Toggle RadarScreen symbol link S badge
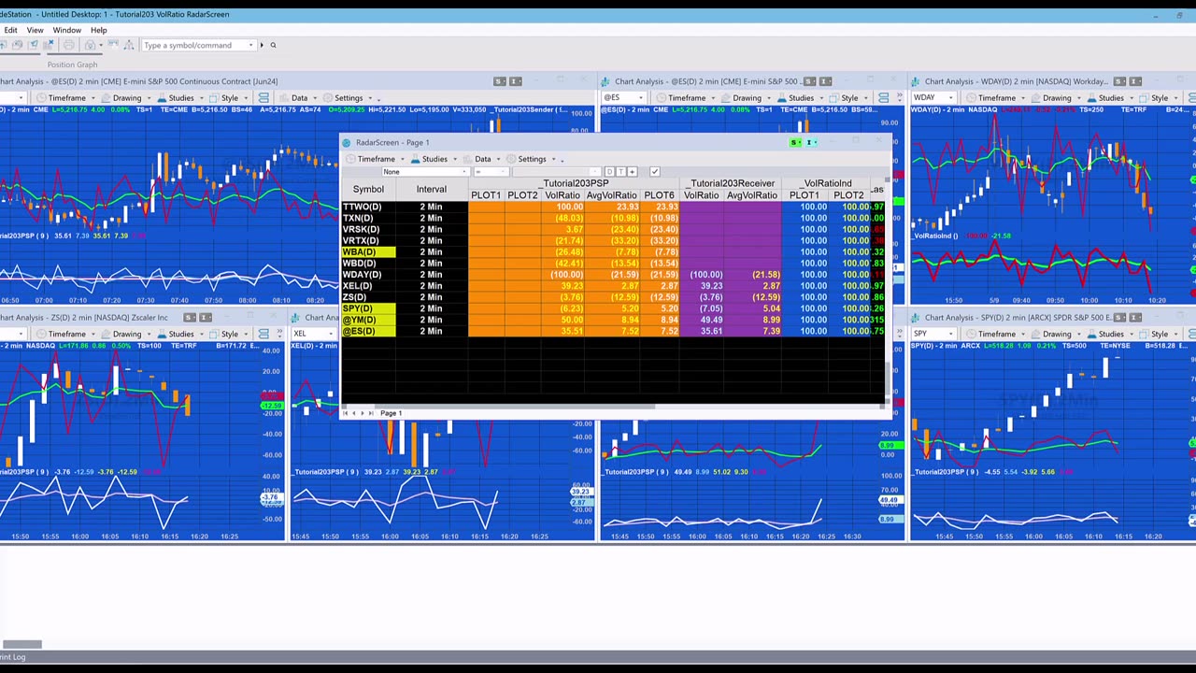 pyautogui.click(x=795, y=142)
